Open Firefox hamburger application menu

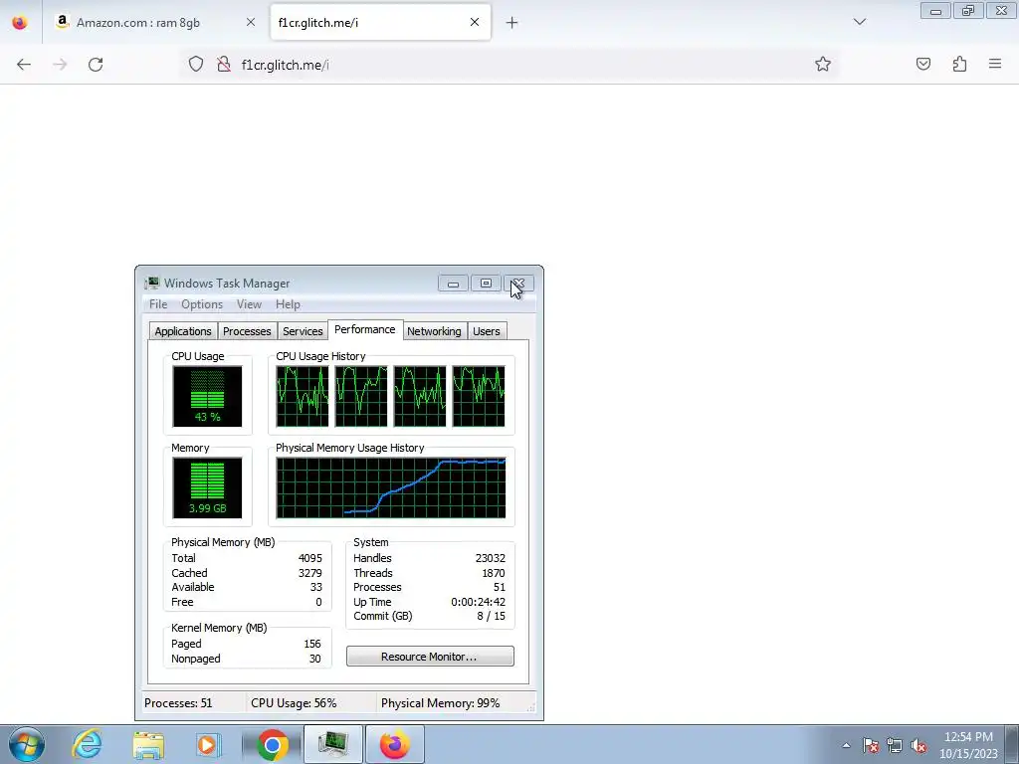point(995,64)
